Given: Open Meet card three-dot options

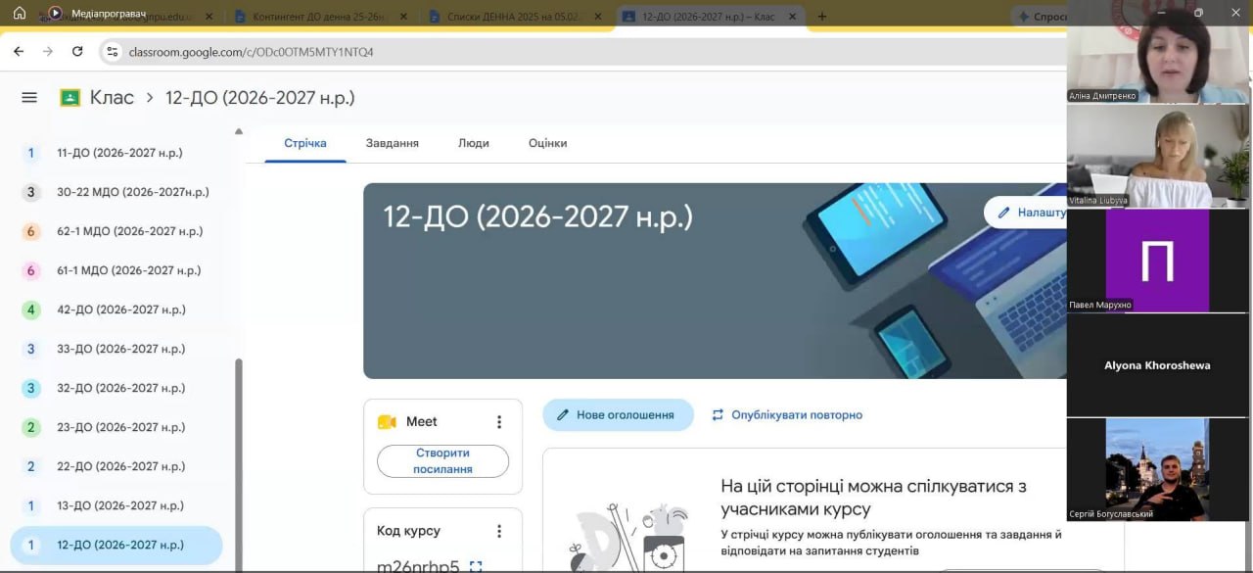Looking at the screenshot, I should (499, 422).
